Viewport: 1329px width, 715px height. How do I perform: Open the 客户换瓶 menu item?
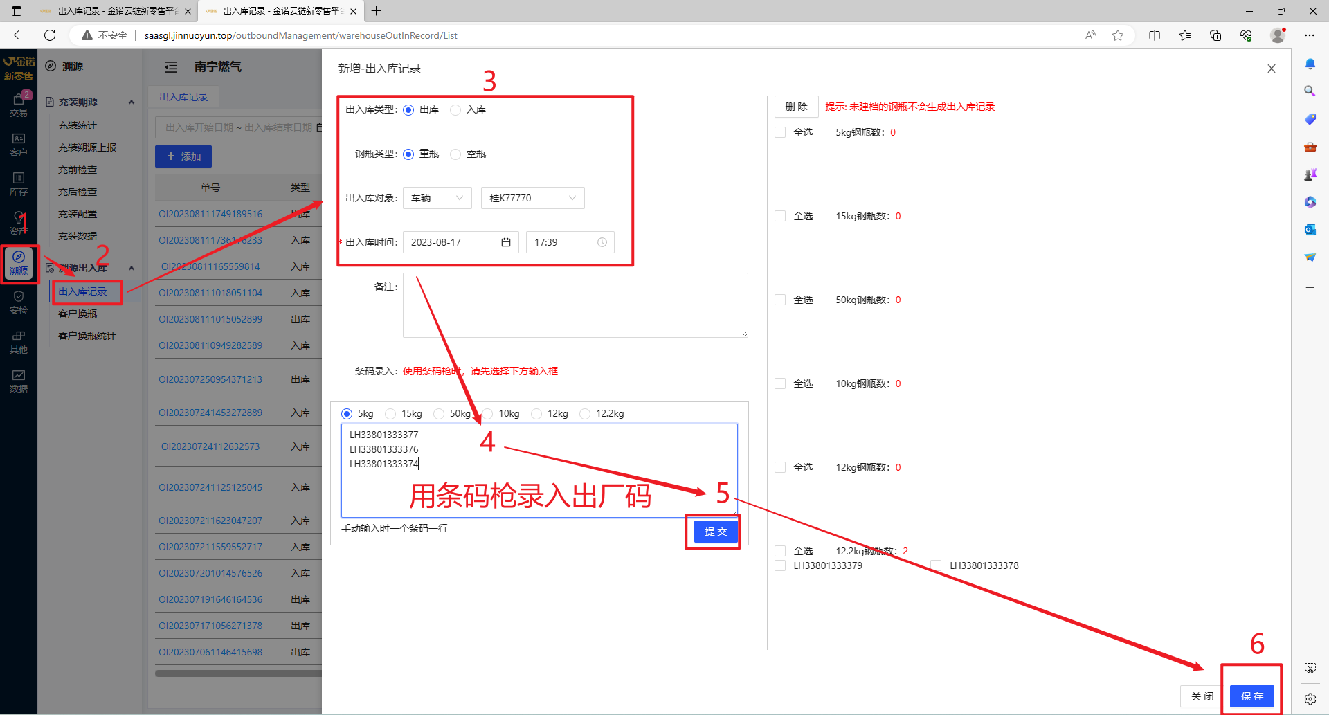tap(78, 314)
